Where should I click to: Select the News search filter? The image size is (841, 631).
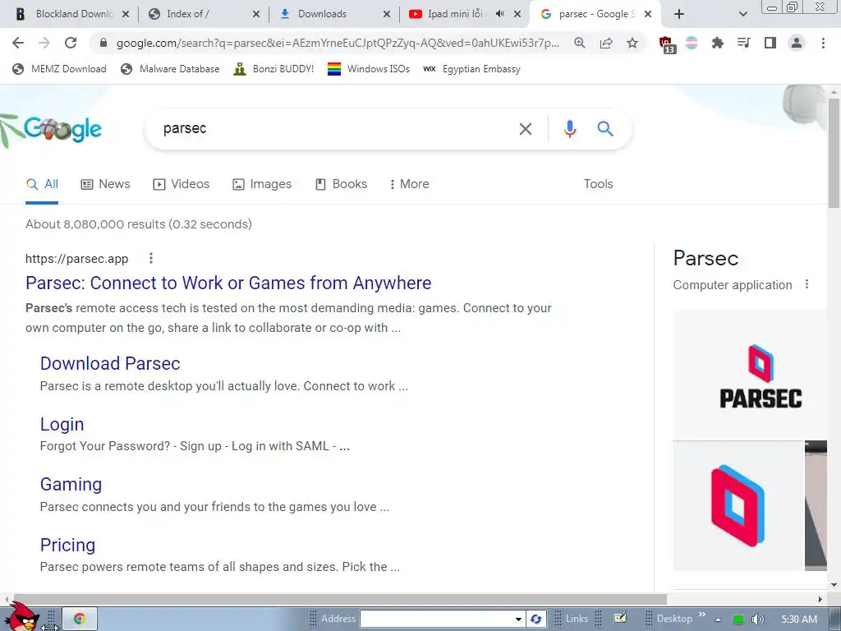[105, 184]
